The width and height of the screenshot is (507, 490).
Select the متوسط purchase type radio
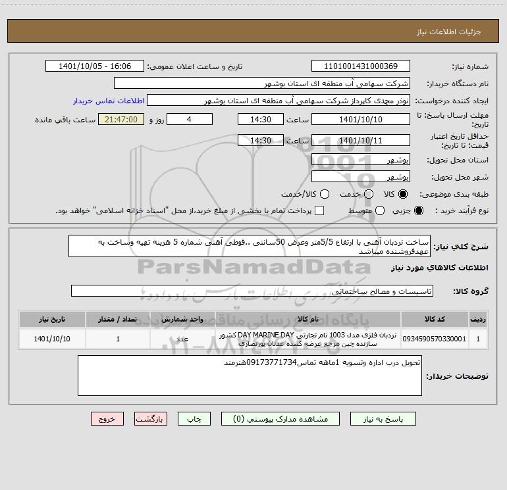tap(380, 210)
